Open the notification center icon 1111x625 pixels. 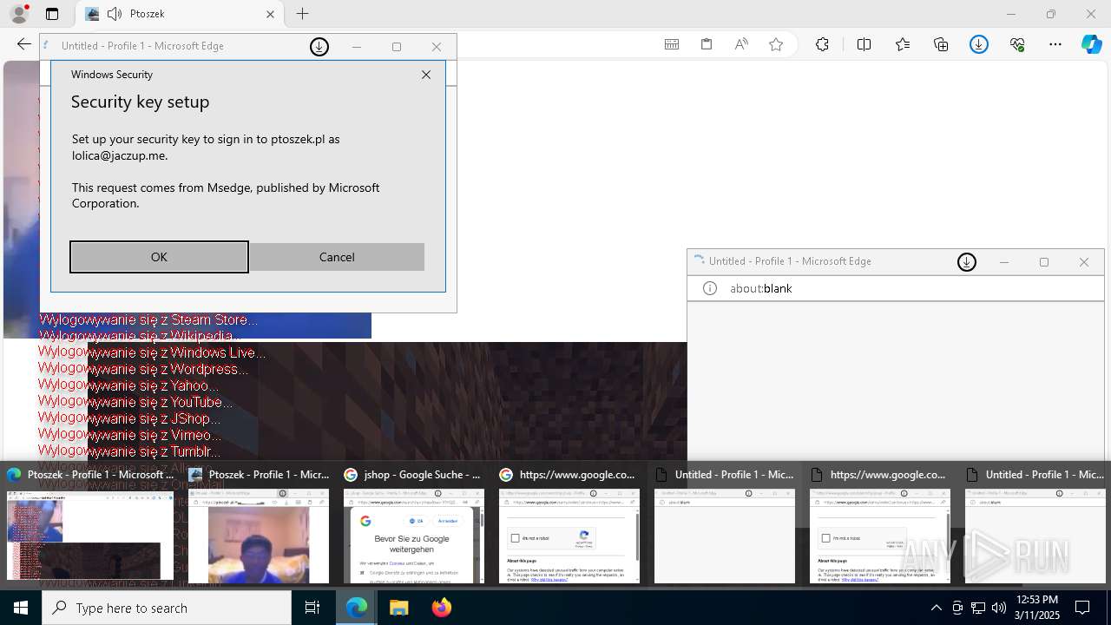(1082, 608)
